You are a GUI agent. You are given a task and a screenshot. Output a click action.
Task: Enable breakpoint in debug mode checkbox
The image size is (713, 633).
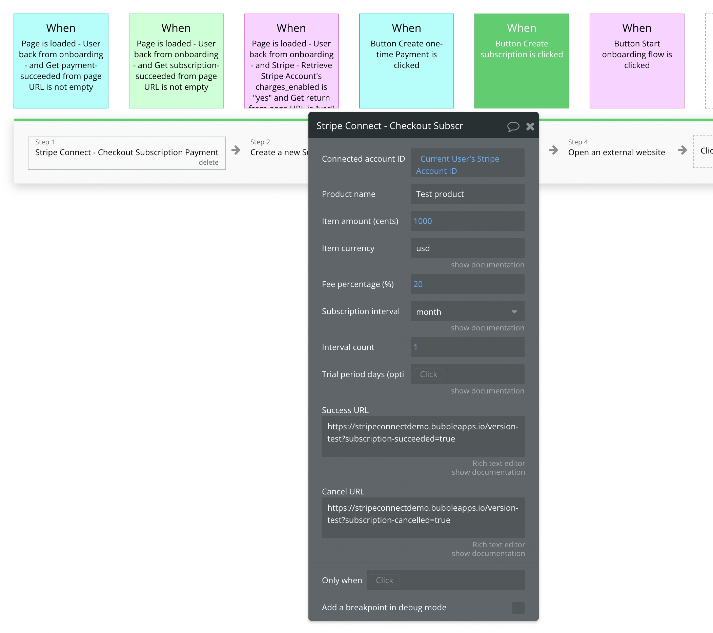[x=518, y=608]
